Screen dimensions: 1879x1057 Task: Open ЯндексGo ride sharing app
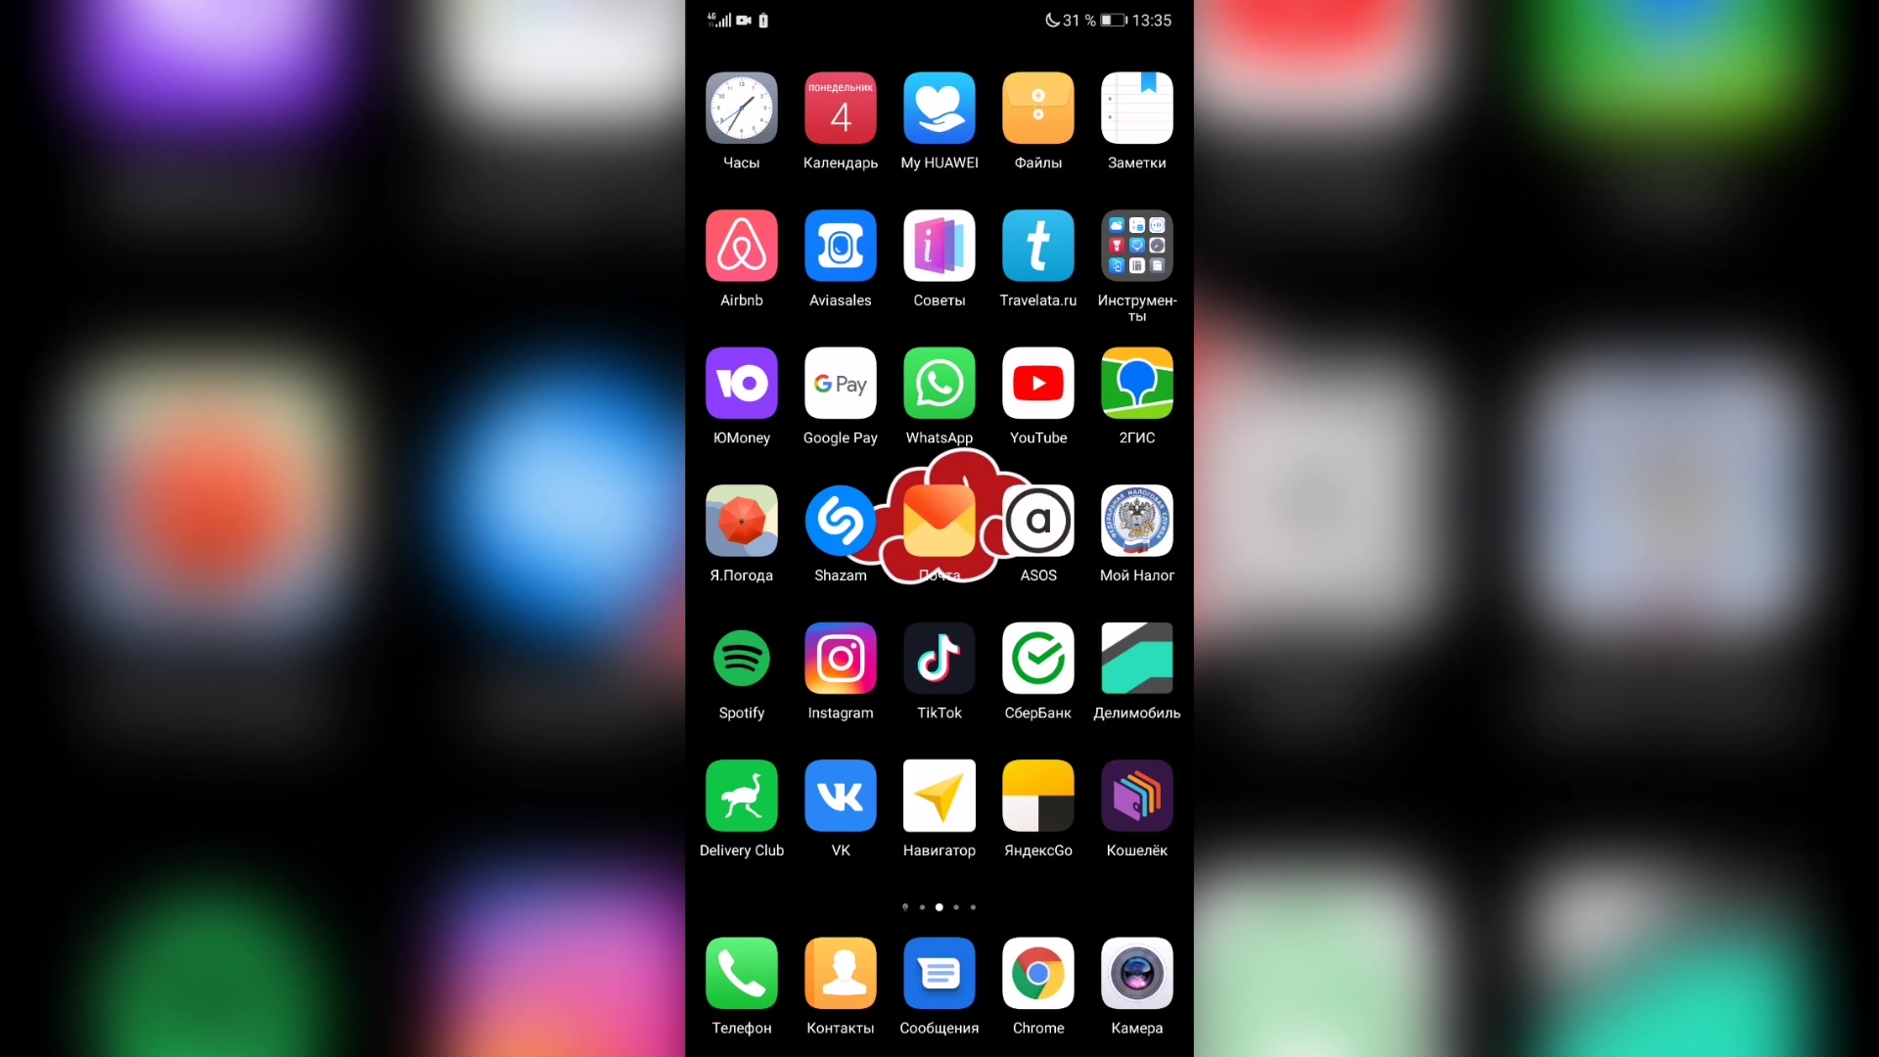1039,797
